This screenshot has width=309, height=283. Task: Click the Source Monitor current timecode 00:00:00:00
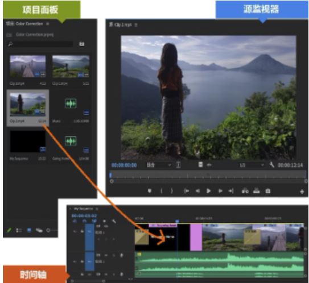point(124,165)
